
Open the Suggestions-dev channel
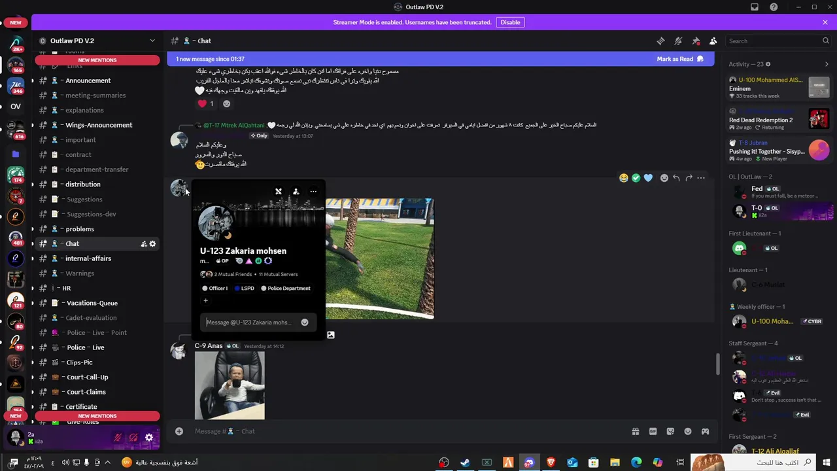point(96,214)
